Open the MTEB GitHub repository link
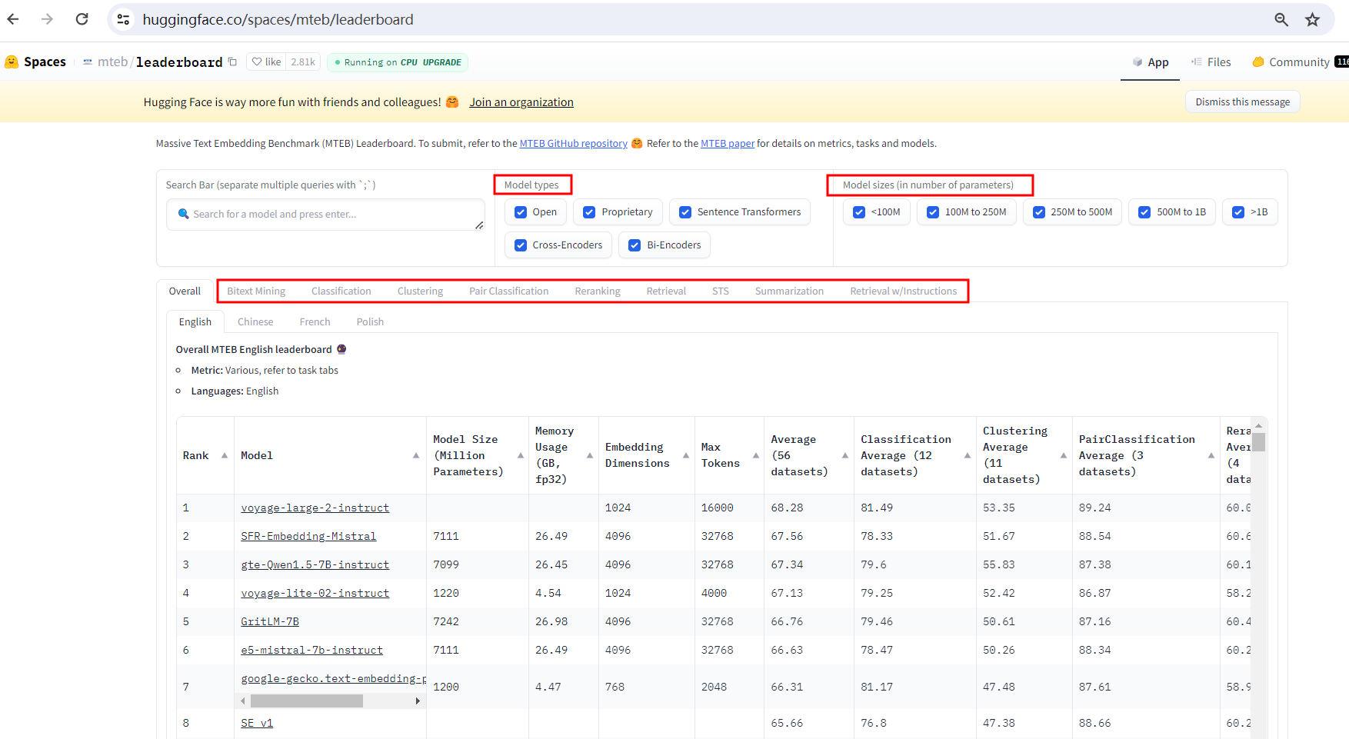This screenshot has height=739, width=1349. click(574, 143)
